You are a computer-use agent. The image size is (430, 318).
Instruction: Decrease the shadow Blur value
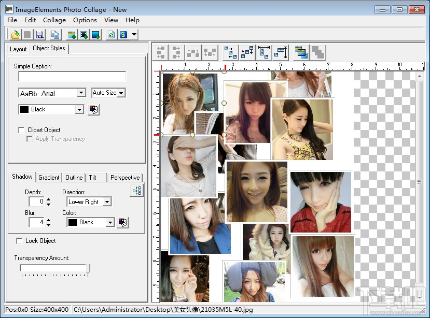49,225
